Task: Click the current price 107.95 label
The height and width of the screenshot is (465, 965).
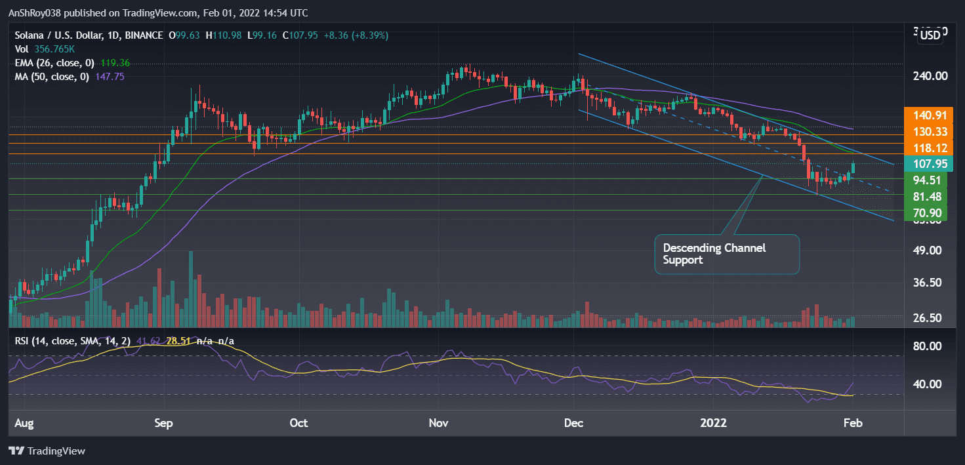Action: (926, 164)
